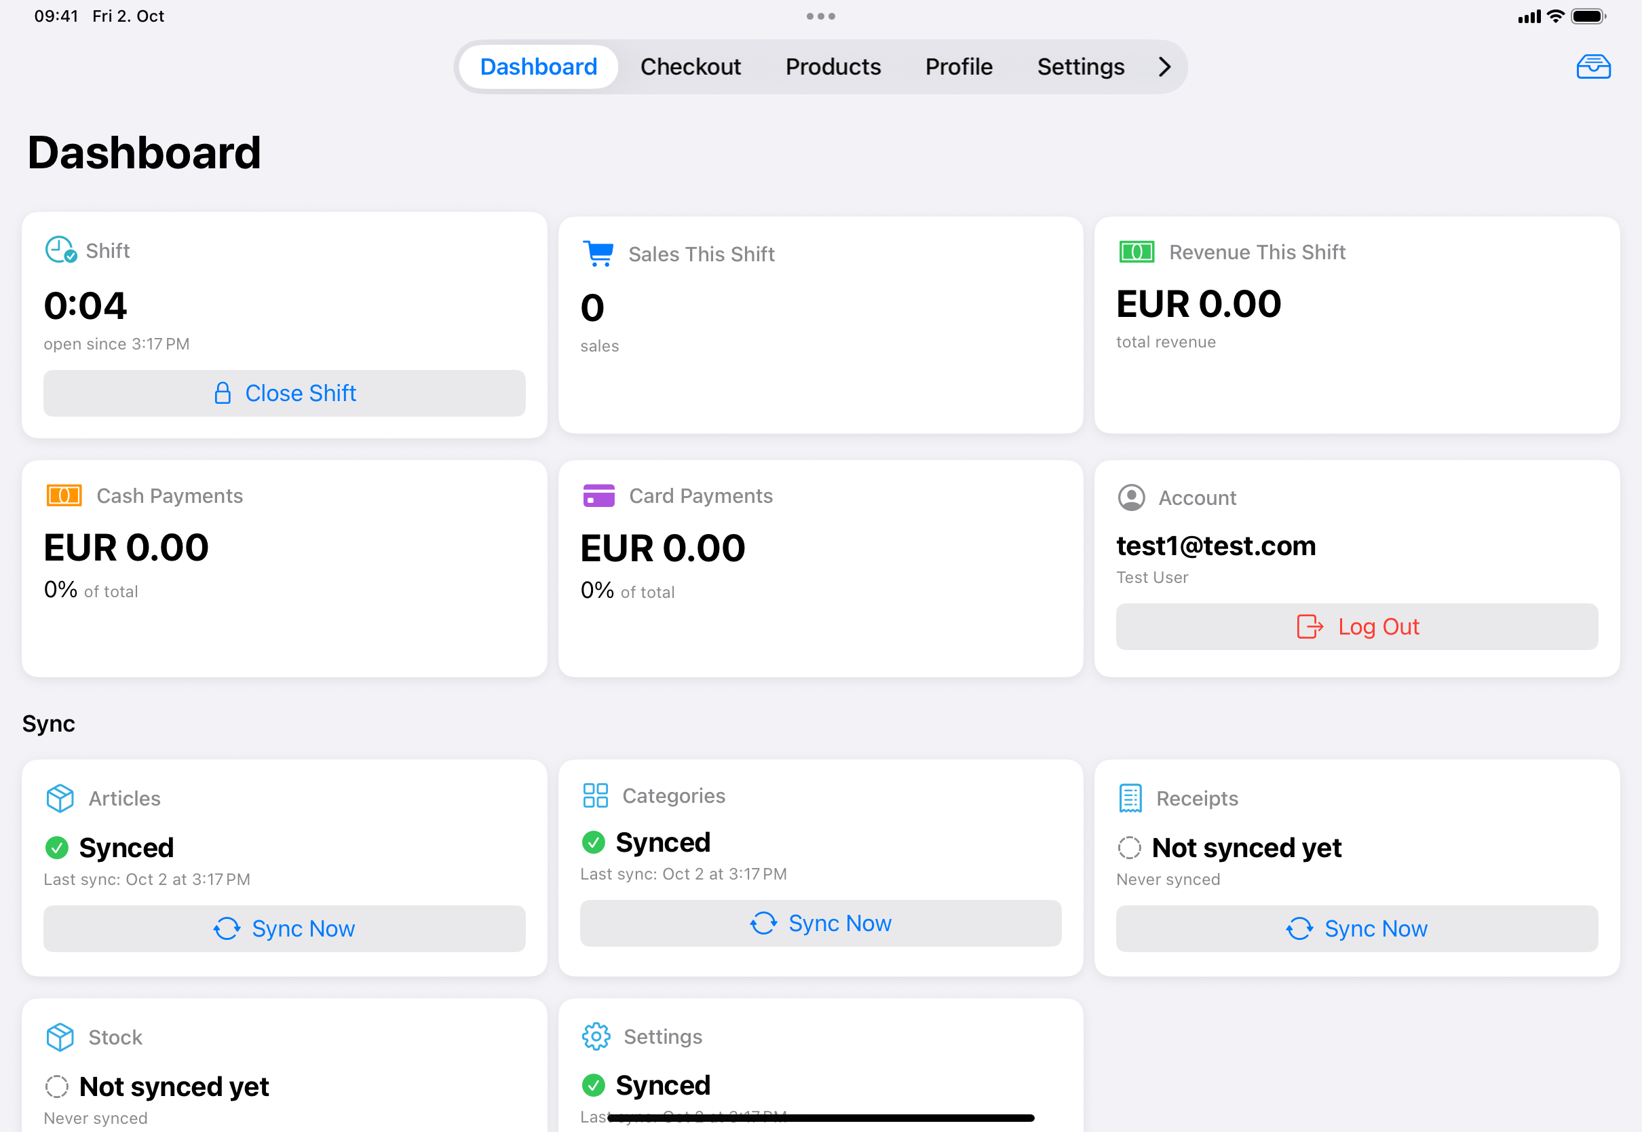
Task: Click the 'open since 3:17 PM' text
Action: 116,344
